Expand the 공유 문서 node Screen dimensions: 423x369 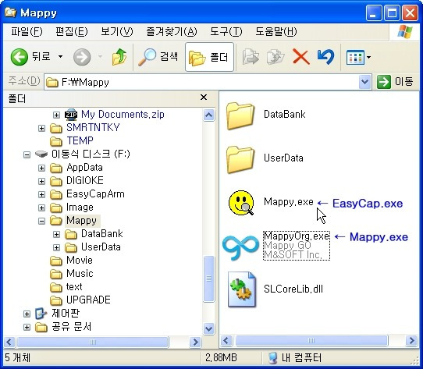27,328
